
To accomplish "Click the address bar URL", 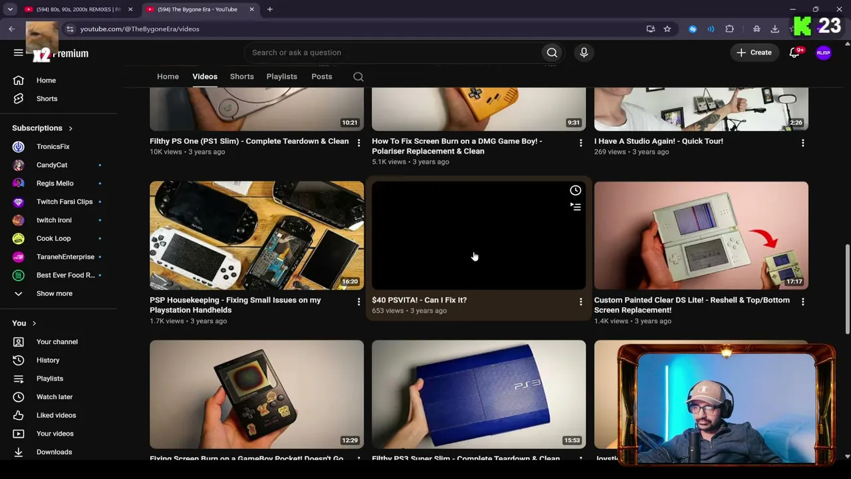I will coord(140,29).
